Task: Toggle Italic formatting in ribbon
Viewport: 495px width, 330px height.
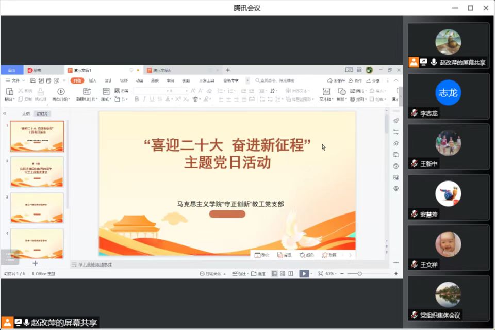Action: pos(146,99)
